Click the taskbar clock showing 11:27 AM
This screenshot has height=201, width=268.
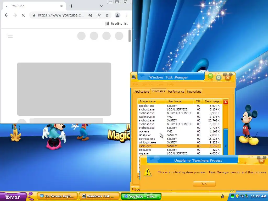(x=258, y=196)
